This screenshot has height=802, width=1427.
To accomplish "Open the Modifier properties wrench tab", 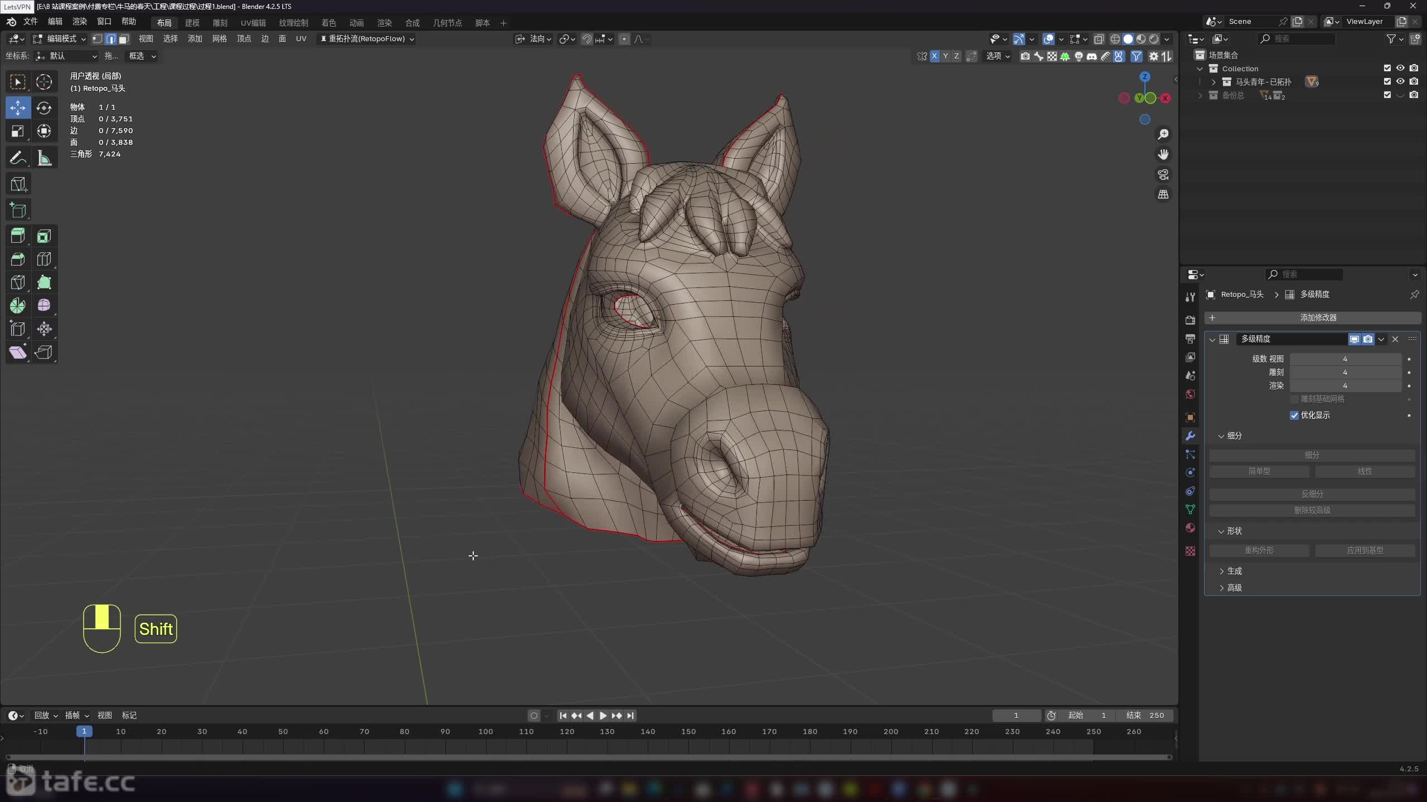I will coord(1190,436).
